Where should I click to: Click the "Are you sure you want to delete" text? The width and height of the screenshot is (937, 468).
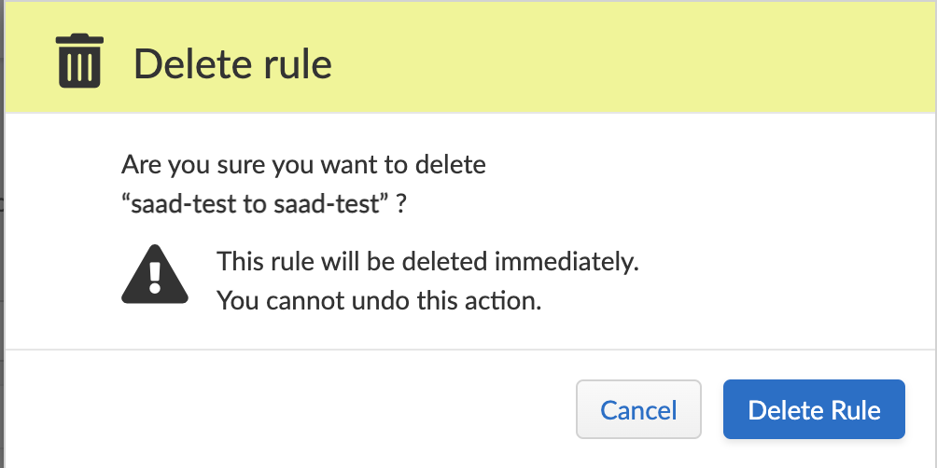tap(303, 167)
